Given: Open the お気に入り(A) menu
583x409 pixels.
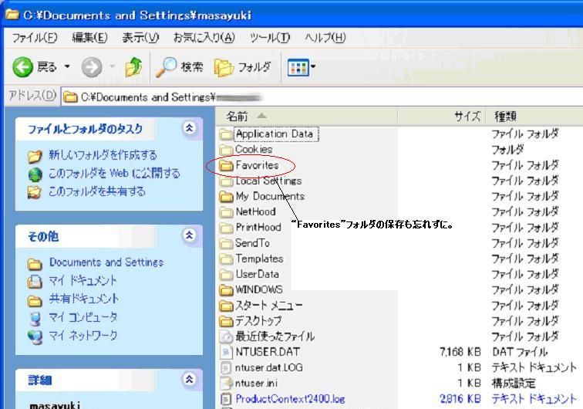Looking at the screenshot, I should point(204,38).
